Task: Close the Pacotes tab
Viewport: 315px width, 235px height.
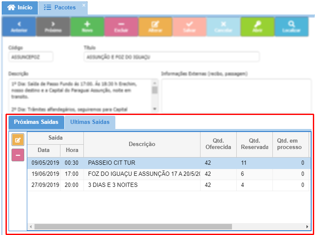Action: 84,5
